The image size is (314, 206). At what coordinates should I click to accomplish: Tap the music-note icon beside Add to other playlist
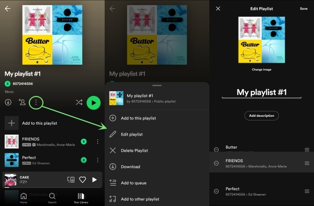coord(113,199)
